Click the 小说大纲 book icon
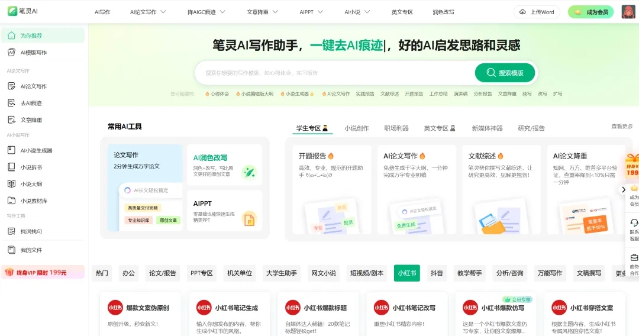Viewport: 639px width, 336px height. tap(11, 184)
